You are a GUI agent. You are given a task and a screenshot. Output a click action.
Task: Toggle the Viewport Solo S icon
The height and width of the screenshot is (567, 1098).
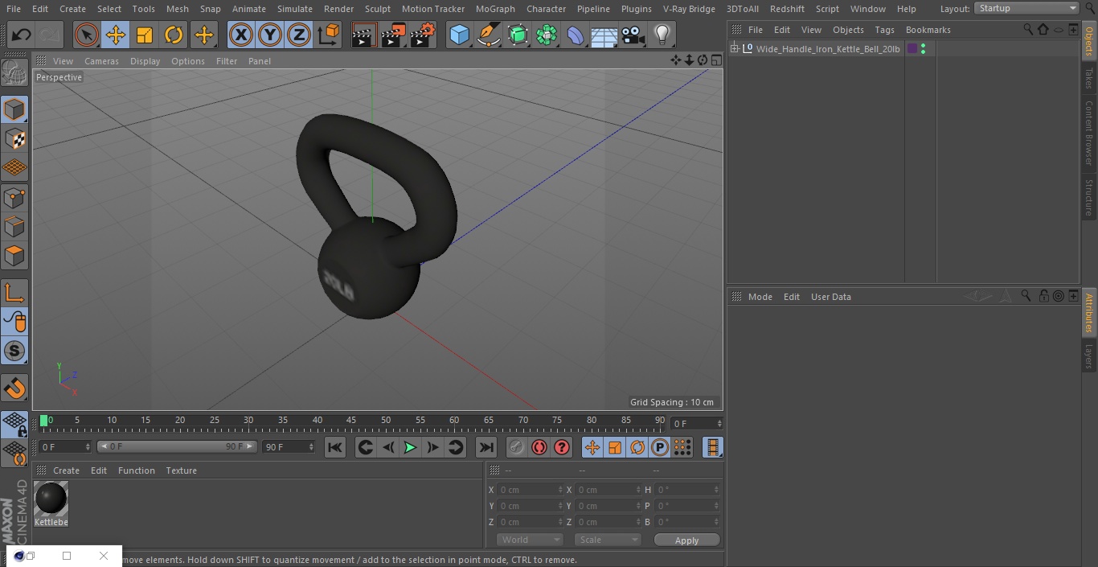tap(14, 351)
